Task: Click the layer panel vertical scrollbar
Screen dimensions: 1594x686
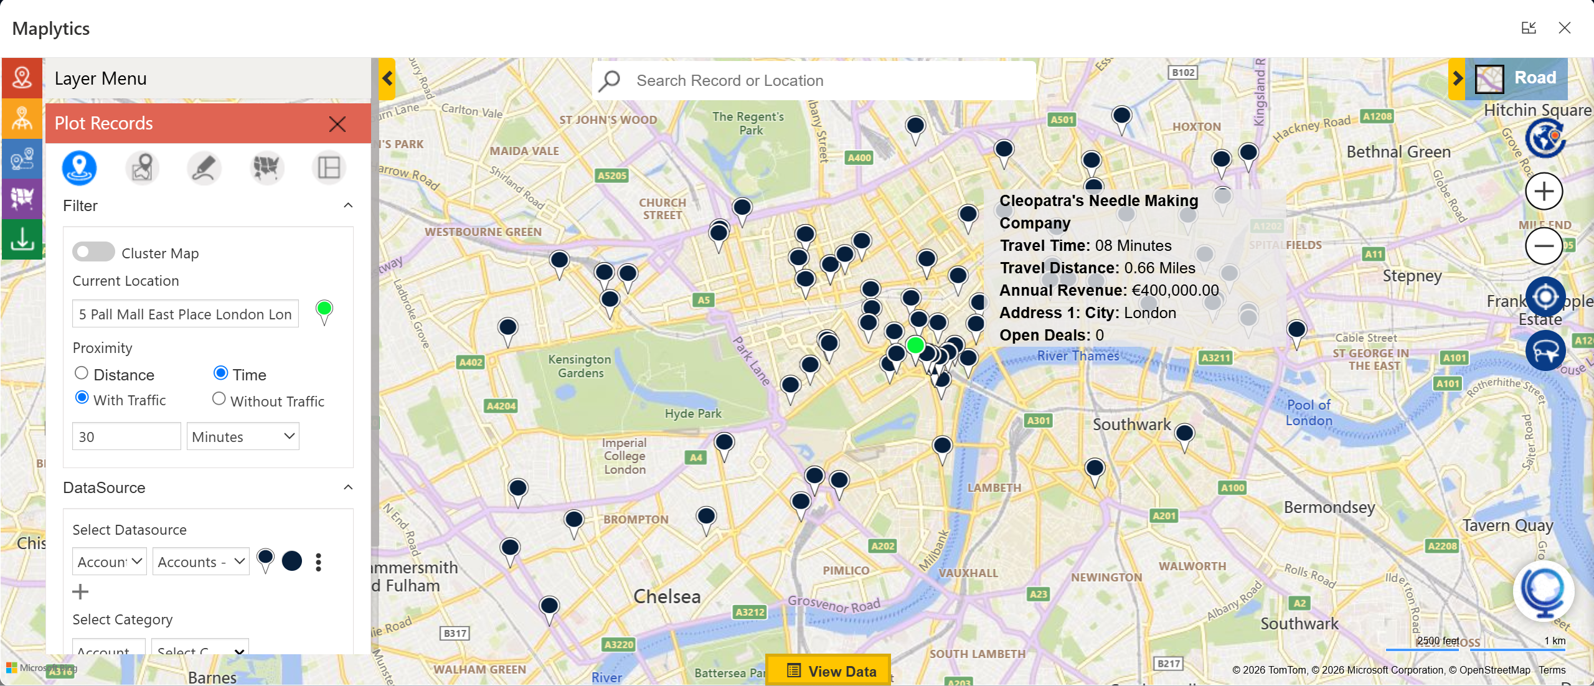Action: pyautogui.click(x=375, y=302)
